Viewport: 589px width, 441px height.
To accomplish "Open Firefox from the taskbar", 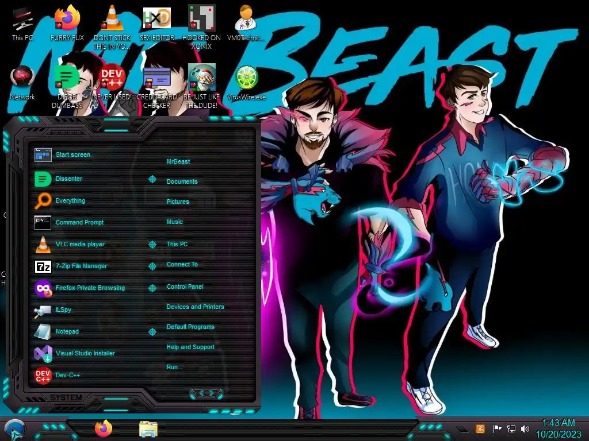I will [104, 428].
